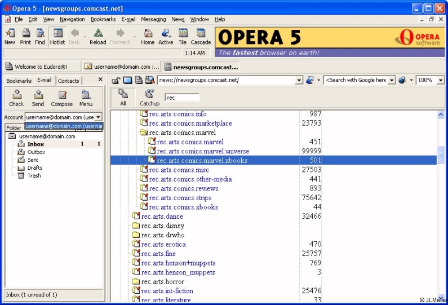
Task: Compose a new e-mail
Action: tap(62, 98)
